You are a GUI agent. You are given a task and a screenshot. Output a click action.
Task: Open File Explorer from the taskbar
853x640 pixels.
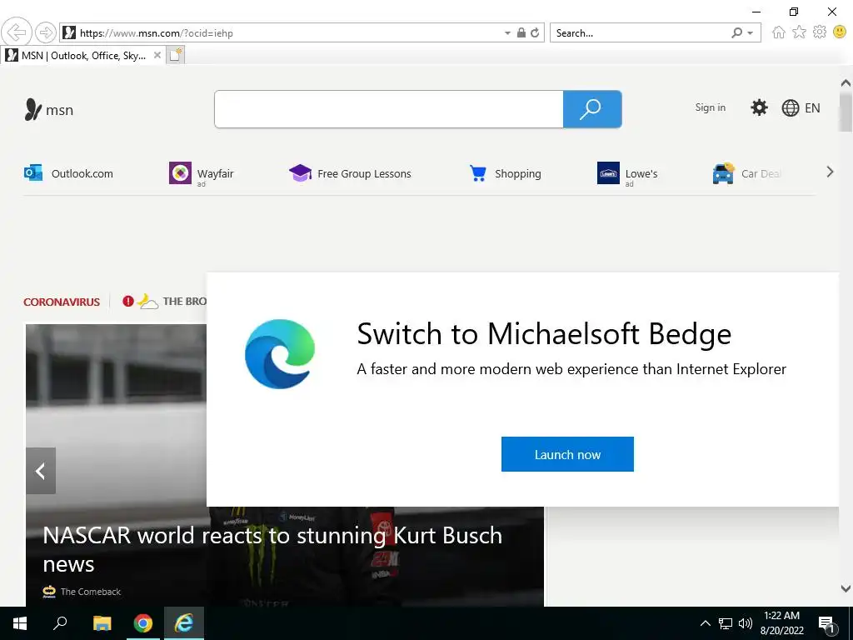tap(102, 623)
